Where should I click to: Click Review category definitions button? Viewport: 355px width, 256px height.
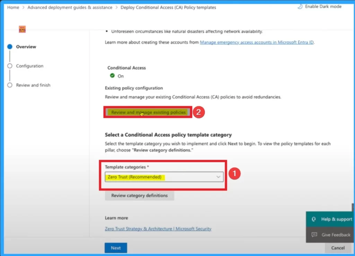(x=139, y=195)
